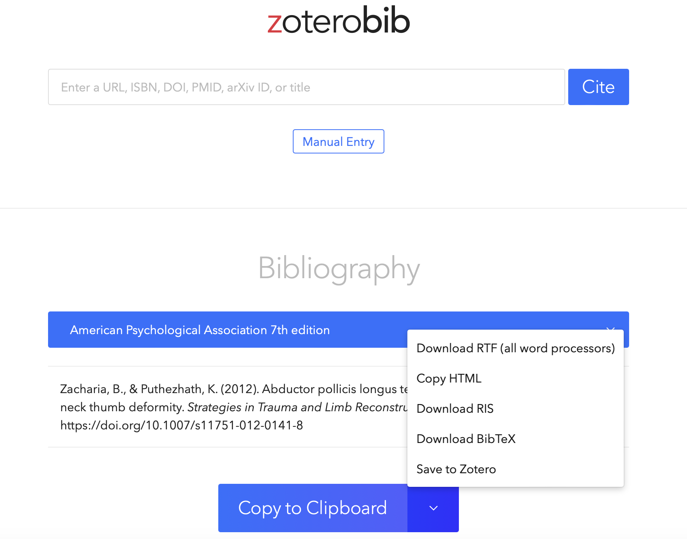This screenshot has width=687, height=539.
Task: Choose Download RIS option
Action: coord(455,409)
